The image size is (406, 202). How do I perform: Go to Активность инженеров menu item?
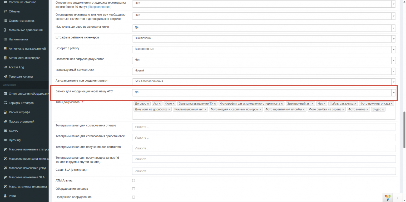click(x=24, y=58)
